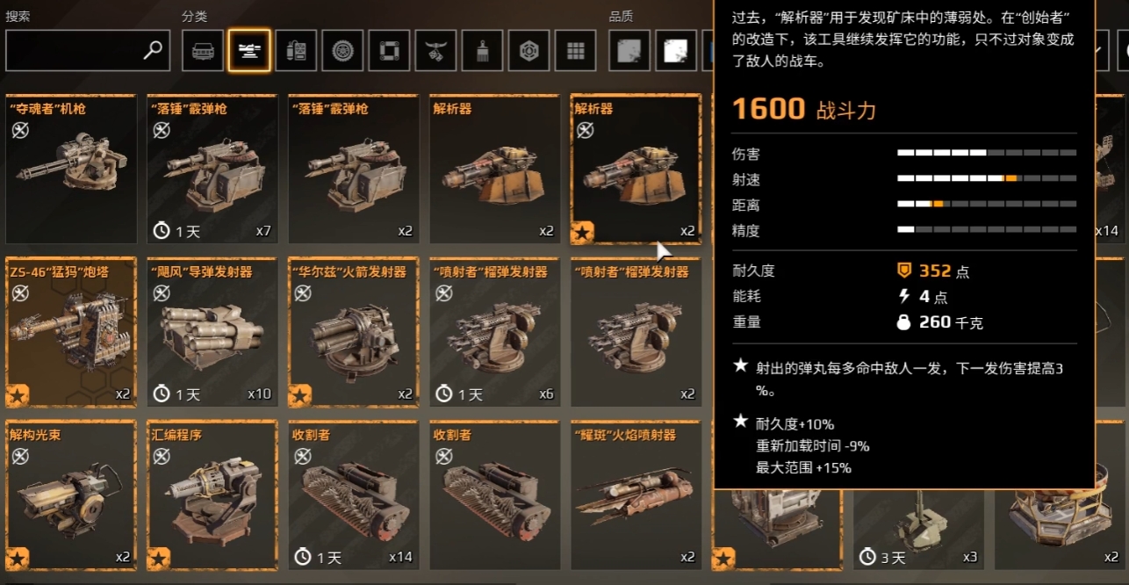Open the decor horns-and-dice category
Image resolution: width=1129 pixels, height=585 pixels.
435,50
